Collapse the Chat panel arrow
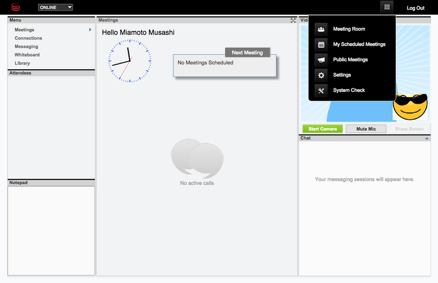 427,139
